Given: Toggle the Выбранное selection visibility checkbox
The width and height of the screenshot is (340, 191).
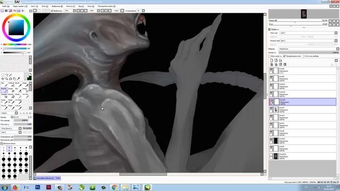Looking at the screenshot, I should (52, 11).
